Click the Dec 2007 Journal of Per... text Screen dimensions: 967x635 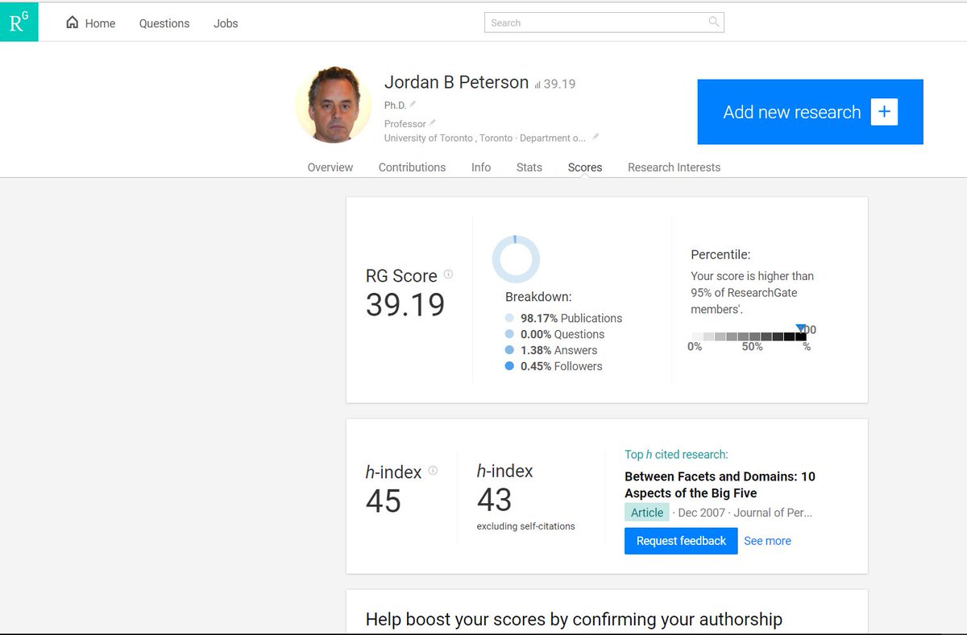coord(745,512)
